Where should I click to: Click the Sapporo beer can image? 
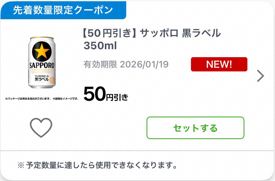coord(42,62)
